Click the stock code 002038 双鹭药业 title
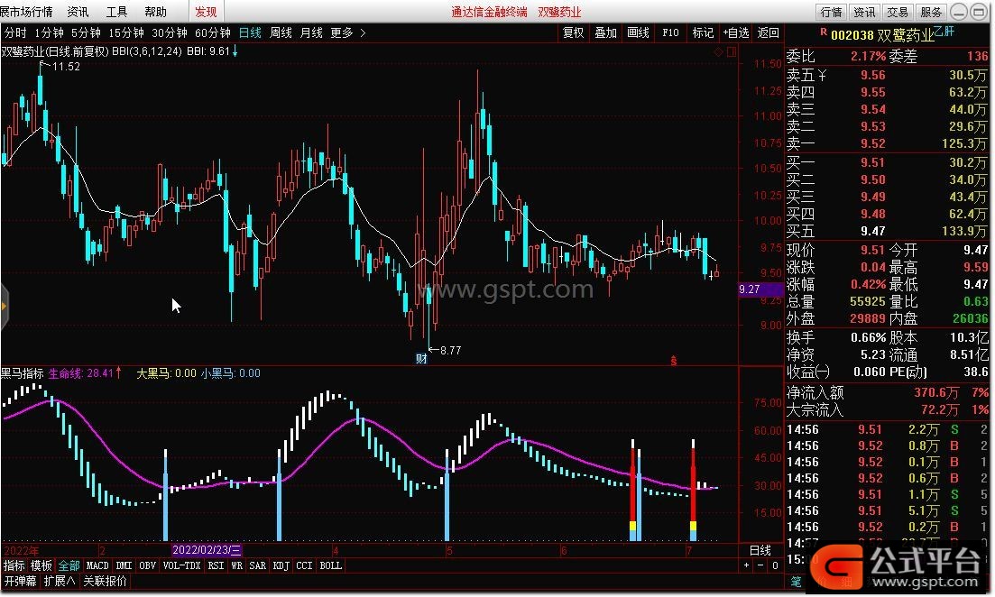995x597 pixels. [882, 35]
